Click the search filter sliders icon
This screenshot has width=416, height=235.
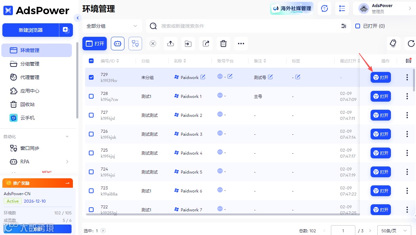pos(344,26)
